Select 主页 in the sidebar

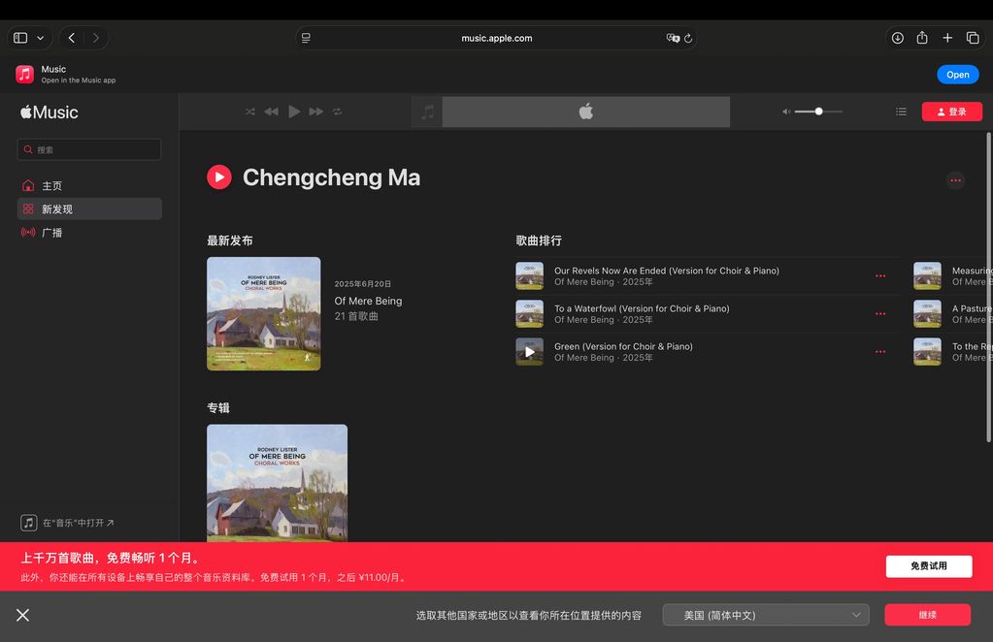pos(51,185)
